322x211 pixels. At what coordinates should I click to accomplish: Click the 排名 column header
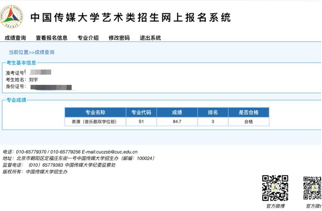pos(213,112)
